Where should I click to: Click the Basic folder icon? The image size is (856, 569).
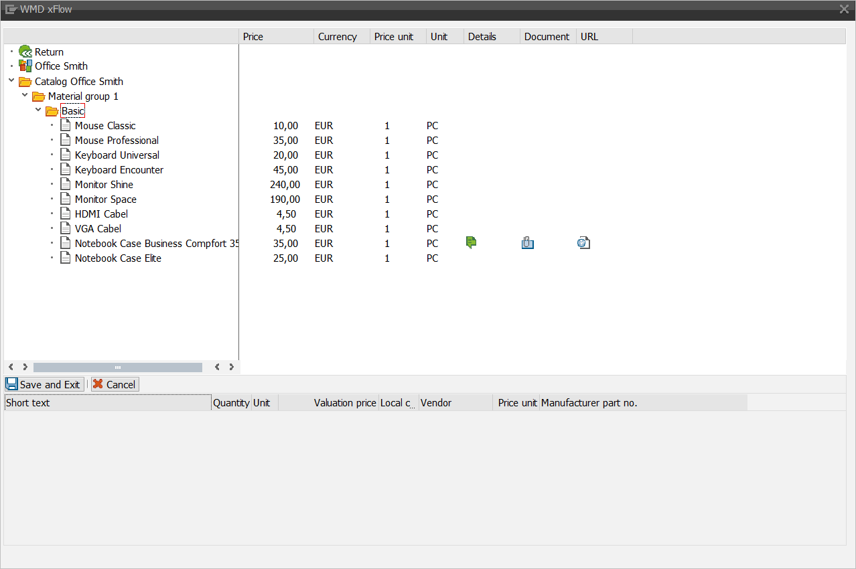pyautogui.click(x=52, y=111)
